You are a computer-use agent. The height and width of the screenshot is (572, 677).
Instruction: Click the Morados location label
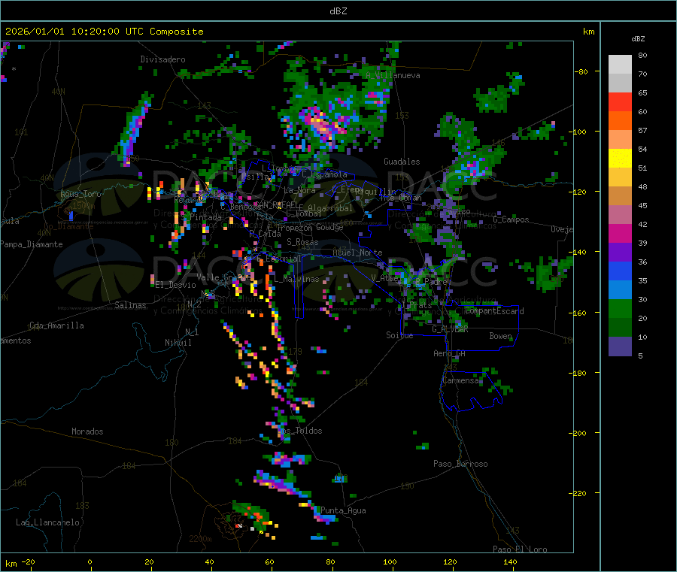(87, 431)
